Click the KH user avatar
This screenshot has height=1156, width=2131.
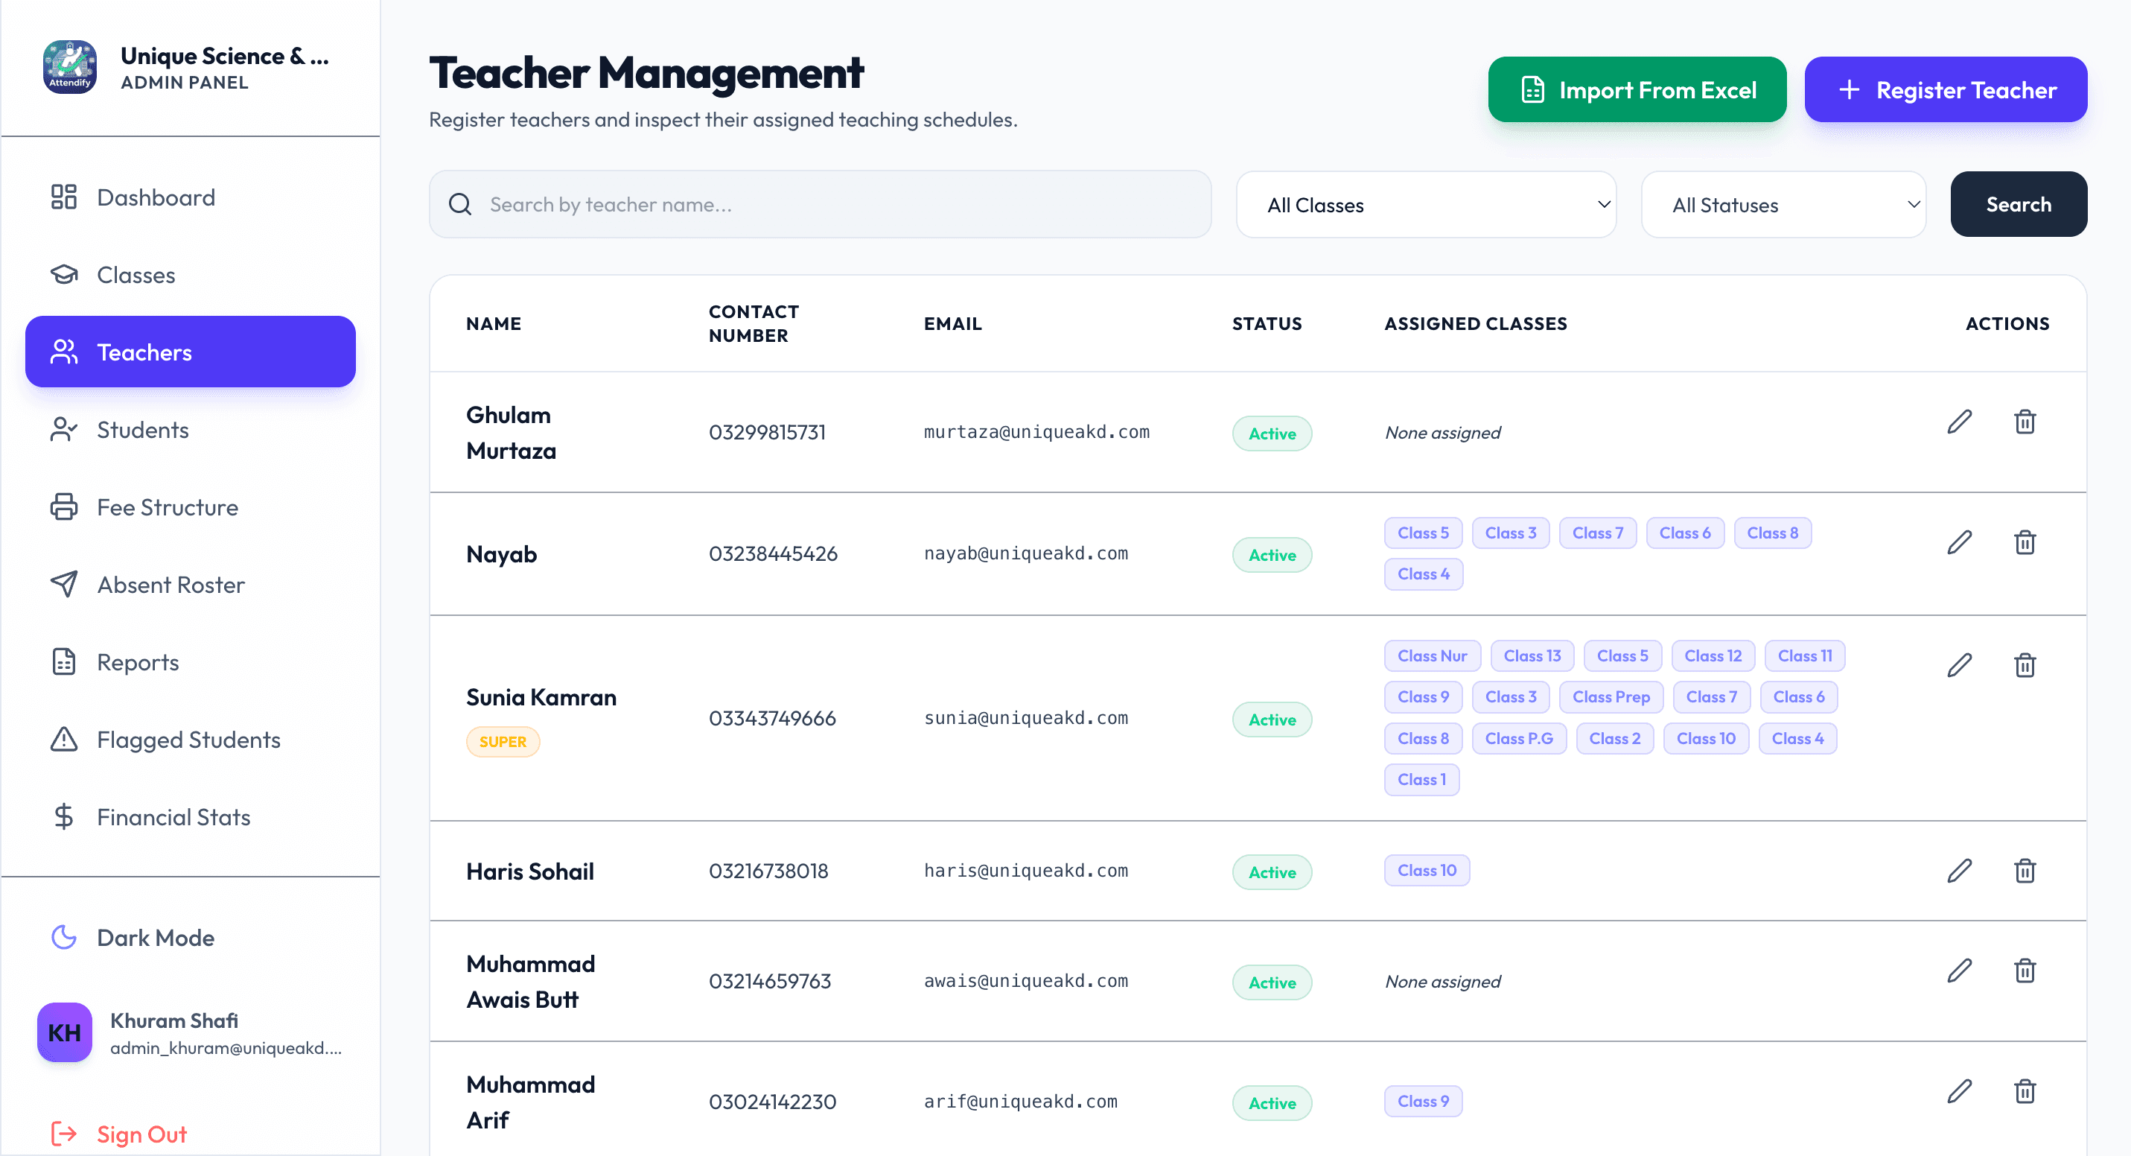tap(65, 1032)
